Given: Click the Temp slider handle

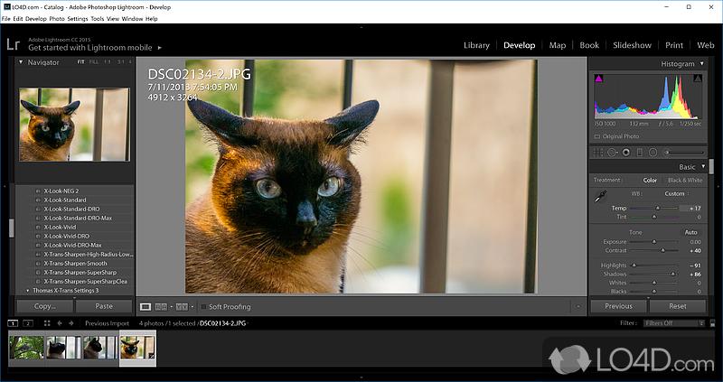Looking at the screenshot, I should [x=658, y=209].
